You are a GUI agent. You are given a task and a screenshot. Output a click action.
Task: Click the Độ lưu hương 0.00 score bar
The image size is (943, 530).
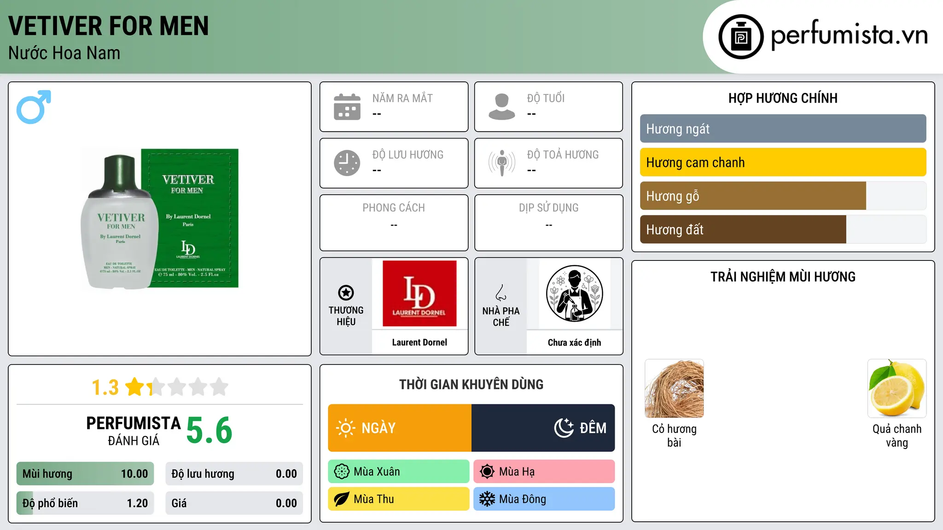[x=234, y=474]
